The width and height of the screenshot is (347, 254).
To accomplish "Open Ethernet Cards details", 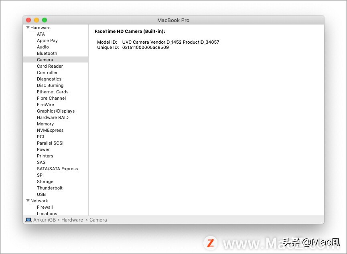I will pyautogui.click(x=53, y=92).
